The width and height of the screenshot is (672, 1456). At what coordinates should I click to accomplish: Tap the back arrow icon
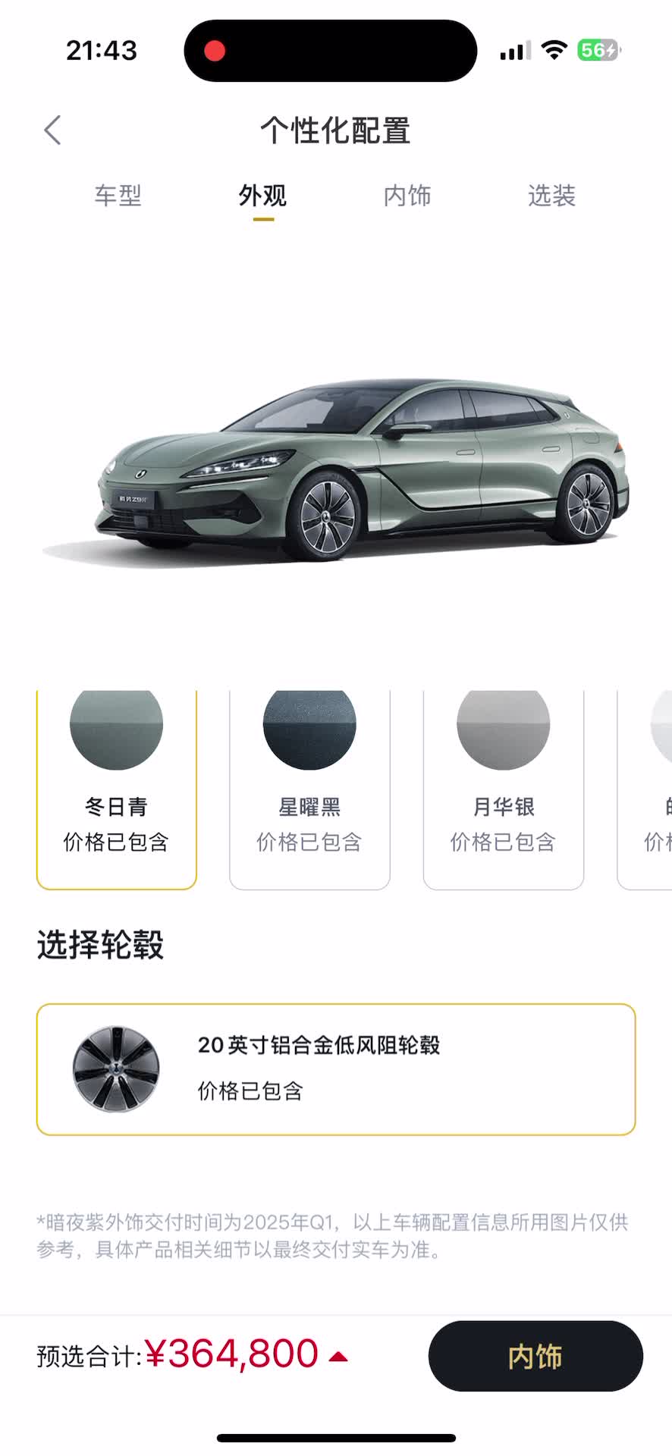coord(52,130)
